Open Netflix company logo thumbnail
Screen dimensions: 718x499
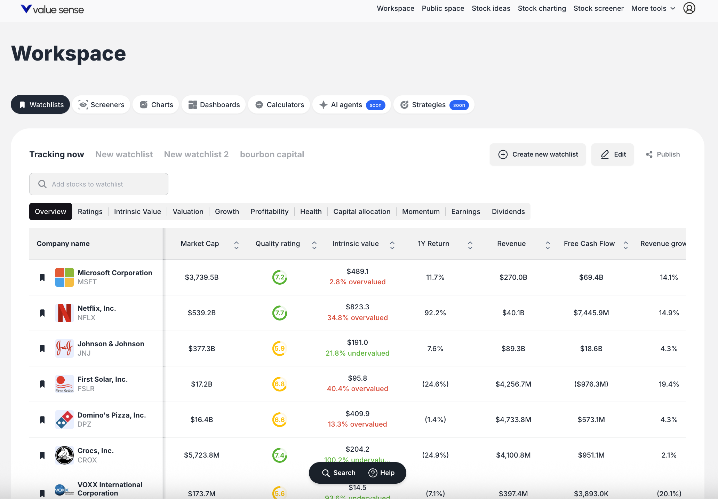tap(64, 313)
